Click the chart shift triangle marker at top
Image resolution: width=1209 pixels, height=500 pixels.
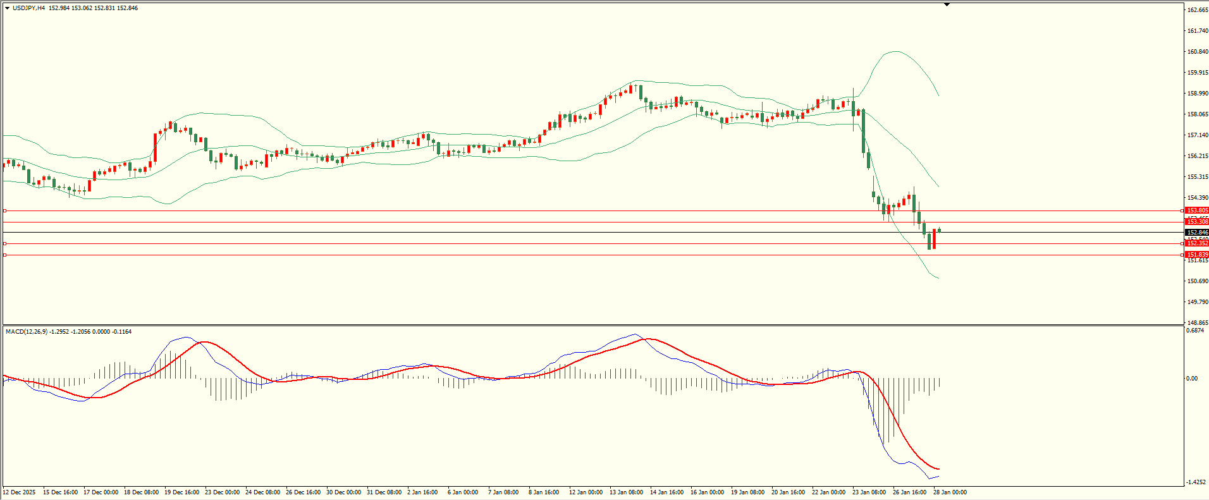click(947, 4)
